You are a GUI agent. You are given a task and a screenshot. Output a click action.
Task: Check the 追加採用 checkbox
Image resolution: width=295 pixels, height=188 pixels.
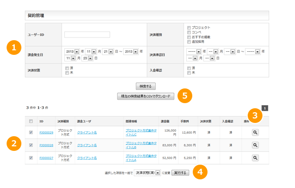(189, 42)
